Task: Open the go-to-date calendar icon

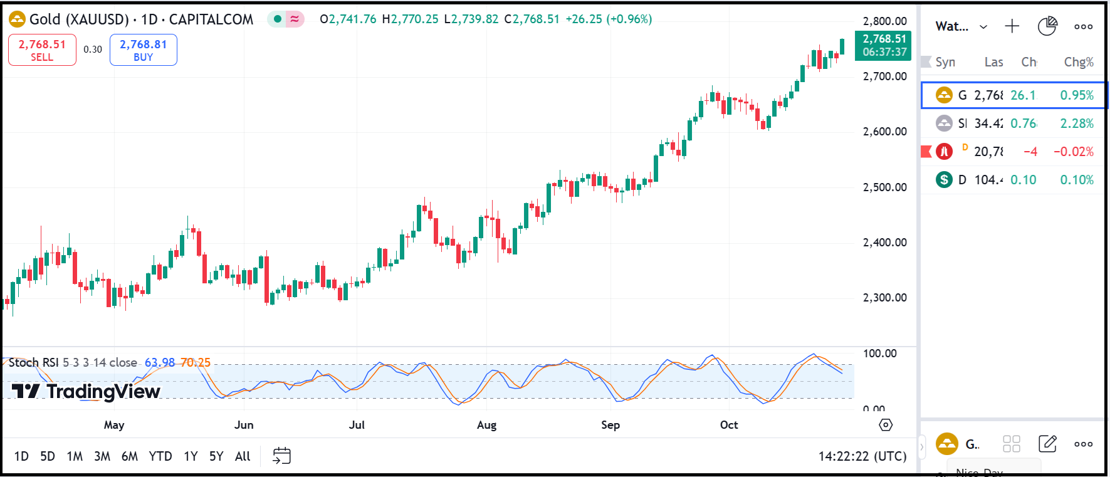Action: coord(281,456)
